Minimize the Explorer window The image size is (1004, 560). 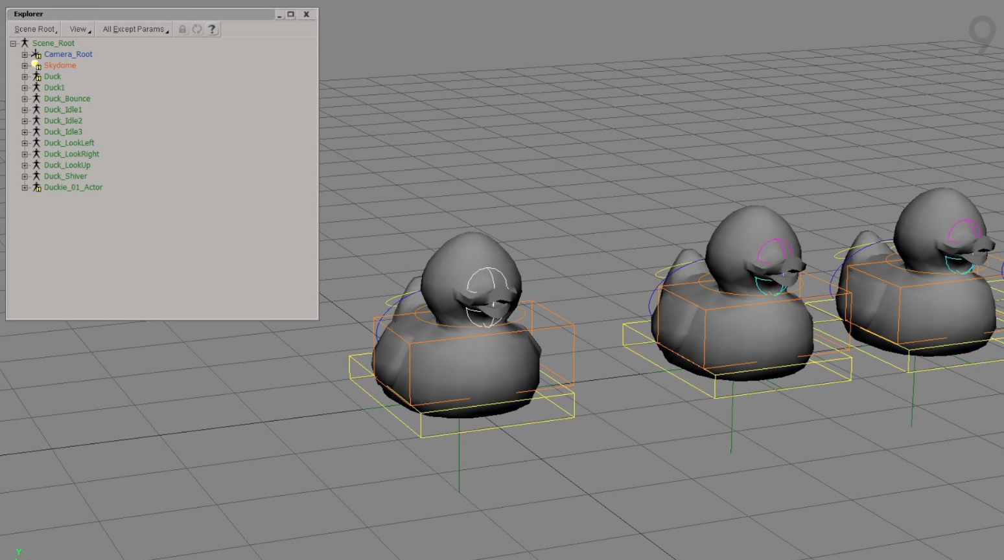tap(279, 14)
